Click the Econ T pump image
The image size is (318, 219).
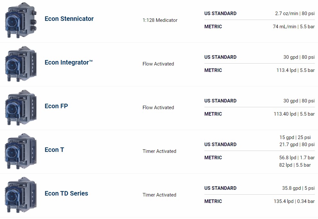coord(21,151)
